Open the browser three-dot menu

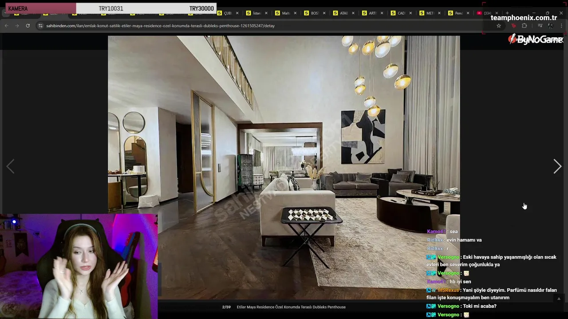(561, 26)
